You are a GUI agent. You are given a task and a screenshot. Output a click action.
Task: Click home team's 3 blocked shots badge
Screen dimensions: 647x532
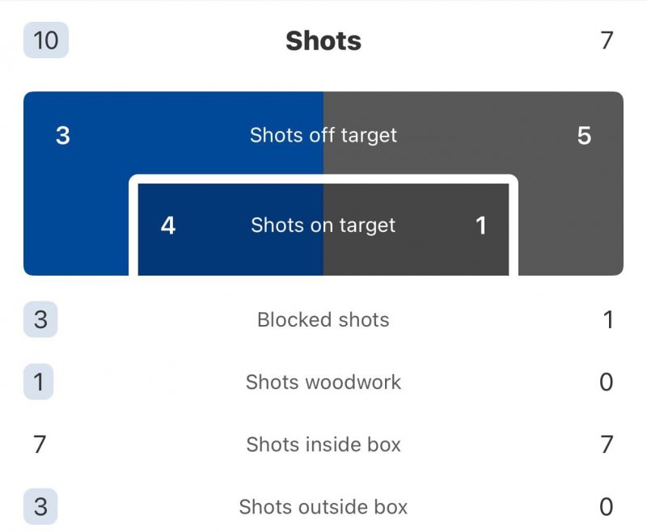(x=40, y=319)
